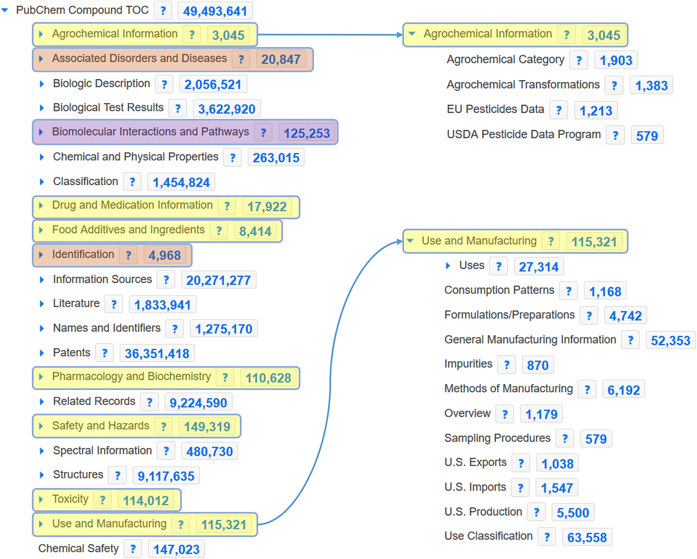
Task: Expand the Toxicity node
Action: coord(41,499)
